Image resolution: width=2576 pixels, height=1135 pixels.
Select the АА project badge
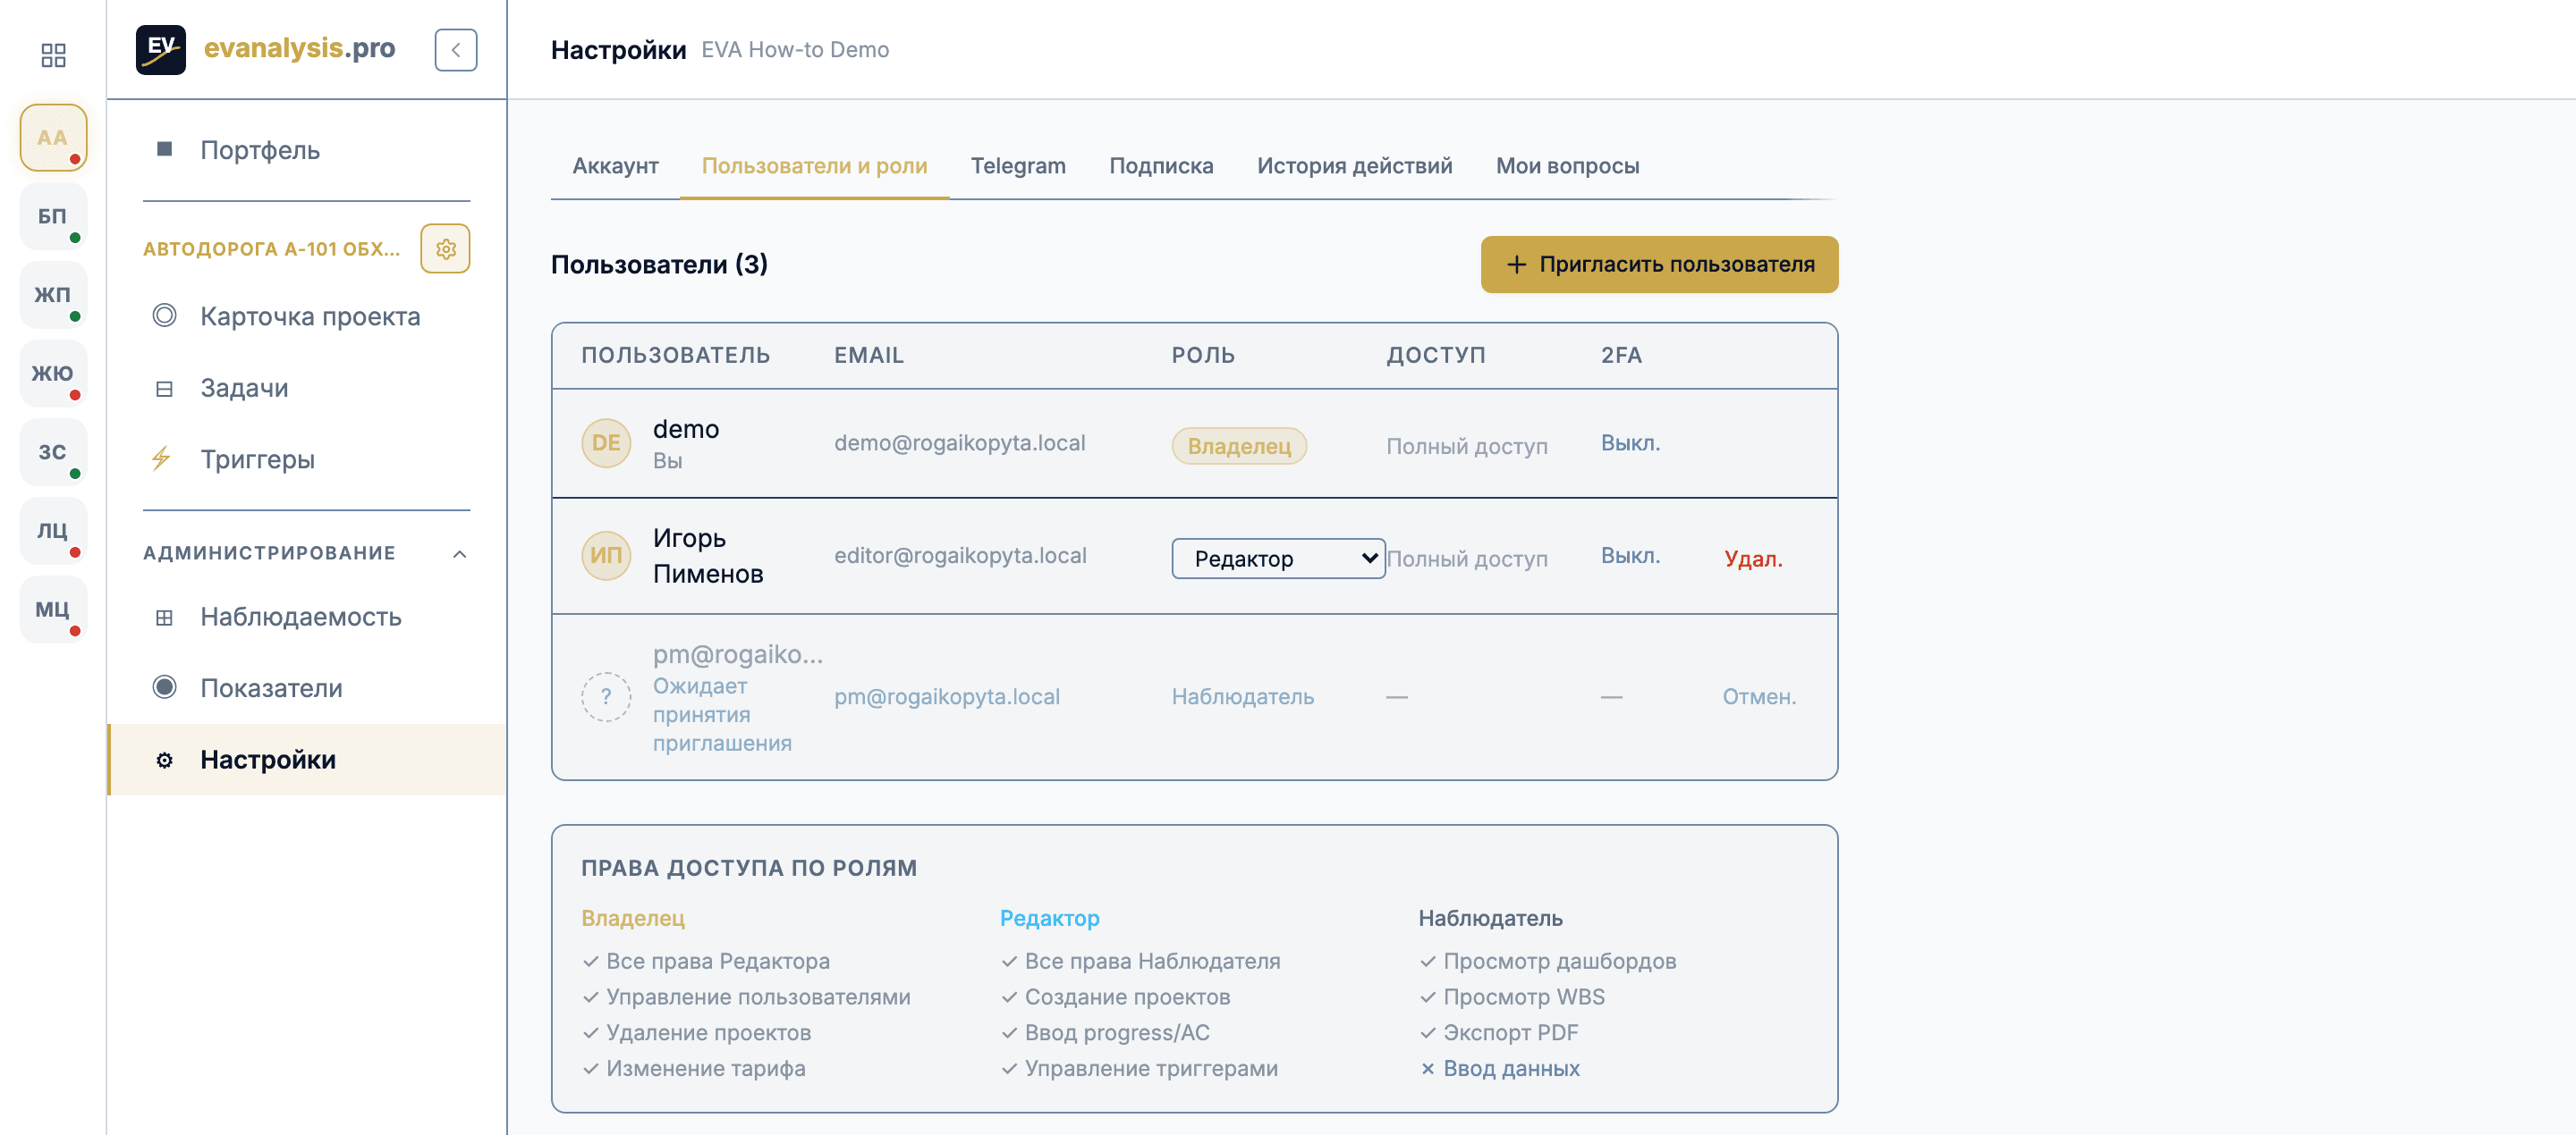(x=53, y=137)
